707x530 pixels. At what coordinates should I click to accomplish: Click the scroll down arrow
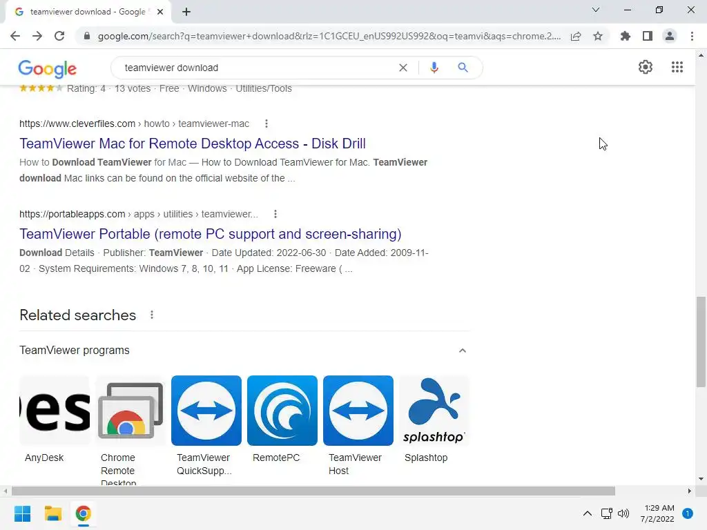(701, 479)
